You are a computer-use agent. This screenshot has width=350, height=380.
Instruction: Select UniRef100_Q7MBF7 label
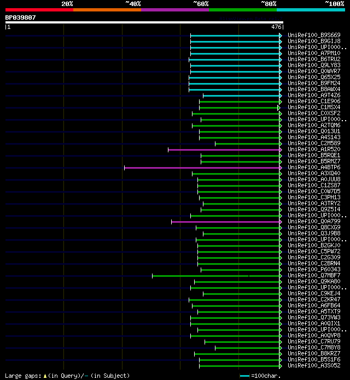(x=314, y=275)
